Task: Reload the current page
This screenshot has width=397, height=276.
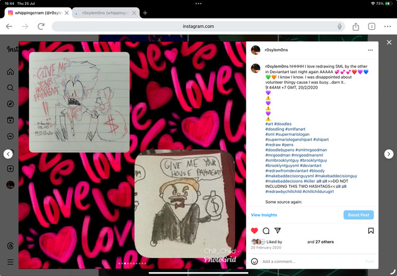Action: click(41, 26)
